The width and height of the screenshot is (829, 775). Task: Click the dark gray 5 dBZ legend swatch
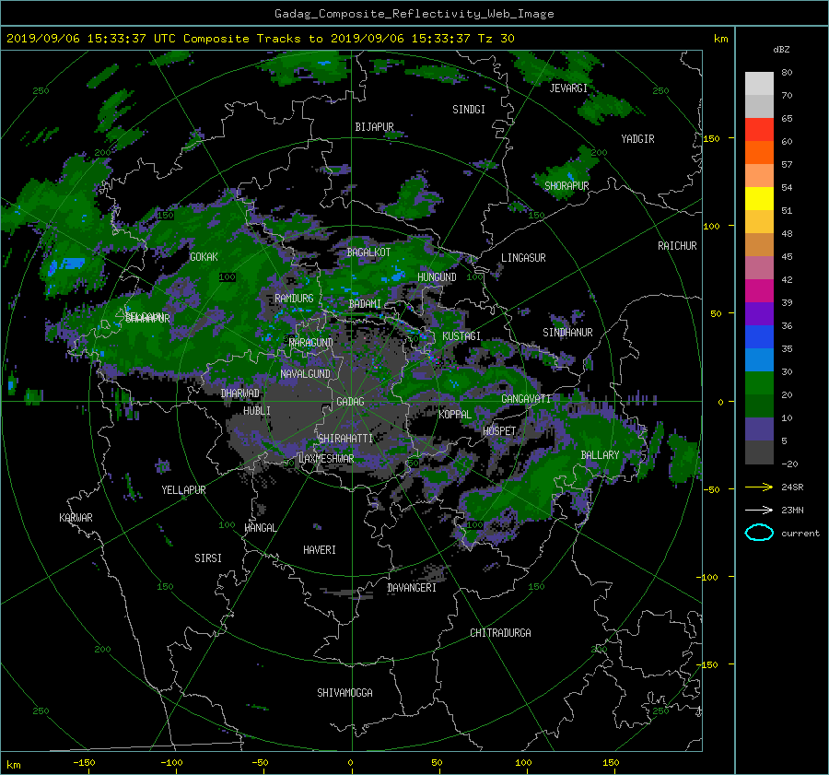pos(759,452)
